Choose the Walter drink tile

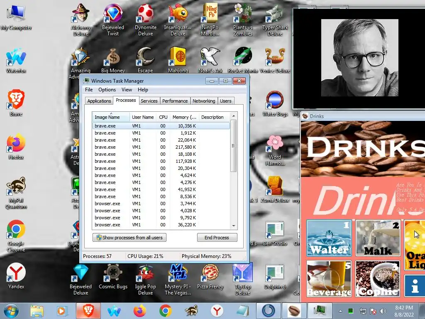click(329, 238)
